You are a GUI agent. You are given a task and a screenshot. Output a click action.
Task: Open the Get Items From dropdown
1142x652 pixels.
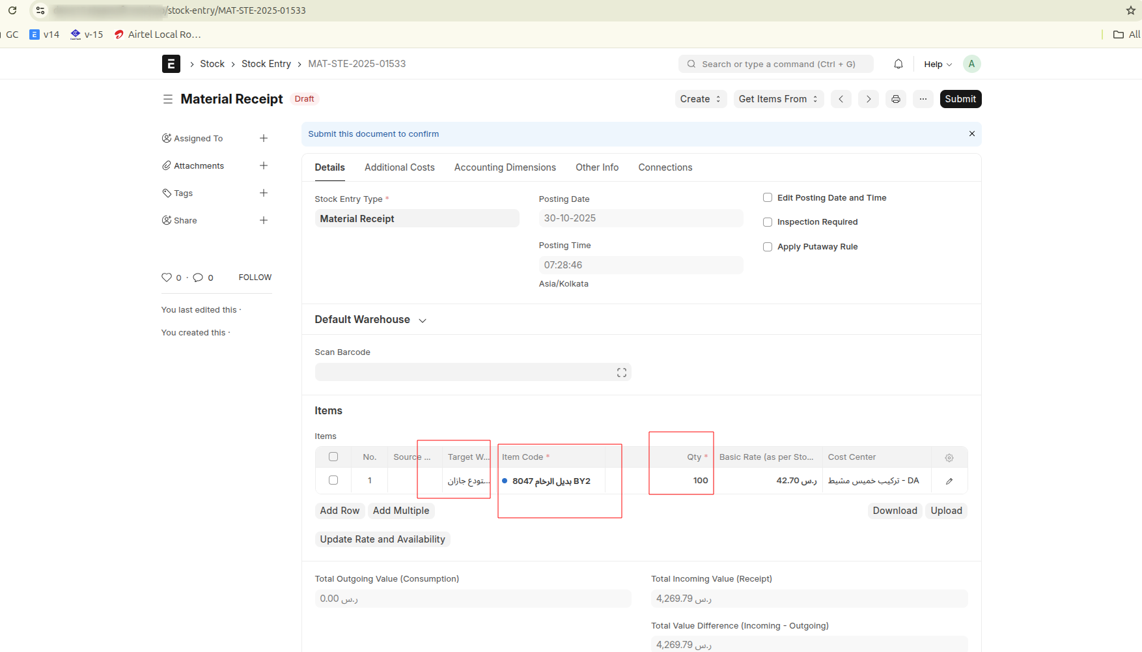pyautogui.click(x=777, y=98)
